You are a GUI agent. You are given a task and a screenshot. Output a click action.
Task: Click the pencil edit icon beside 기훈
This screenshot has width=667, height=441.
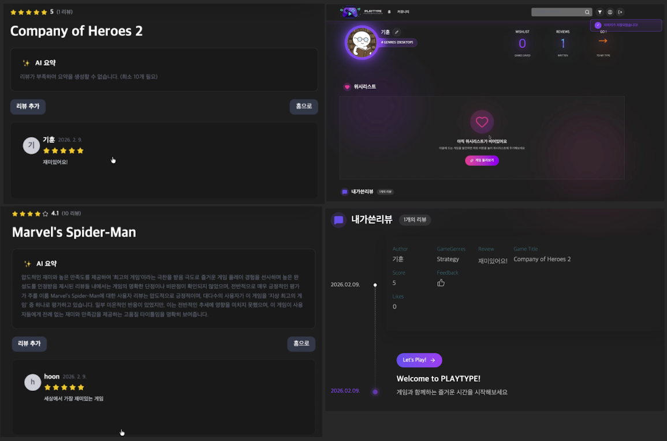397,32
